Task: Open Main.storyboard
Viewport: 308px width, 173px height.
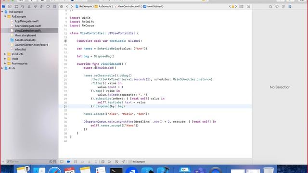Action: click(x=25, y=35)
